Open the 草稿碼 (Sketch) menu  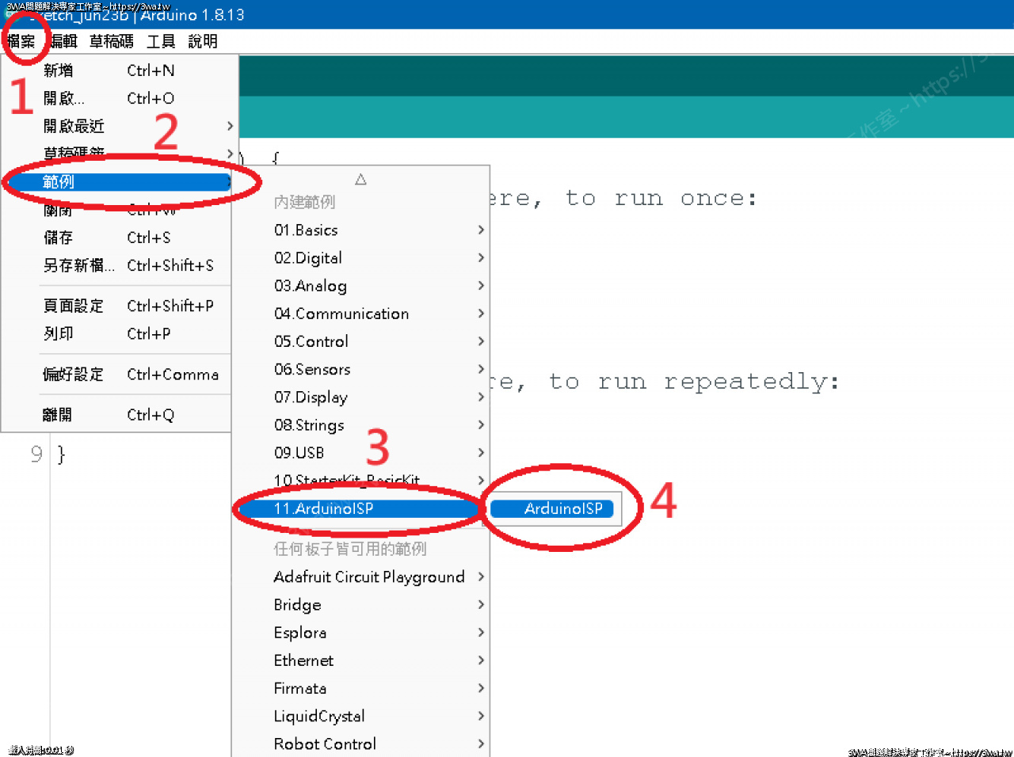pos(111,41)
